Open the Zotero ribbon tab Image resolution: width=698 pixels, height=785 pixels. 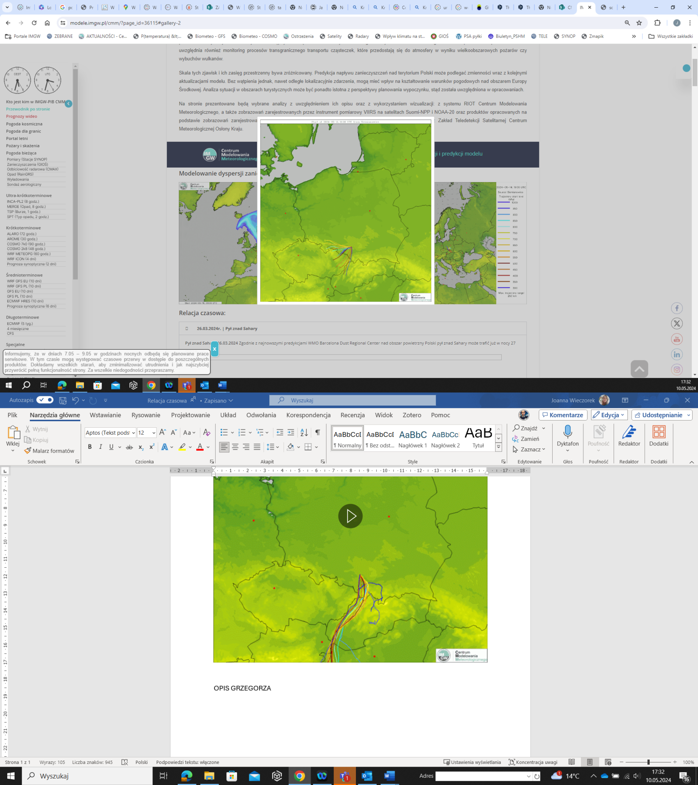[x=412, y=415]
